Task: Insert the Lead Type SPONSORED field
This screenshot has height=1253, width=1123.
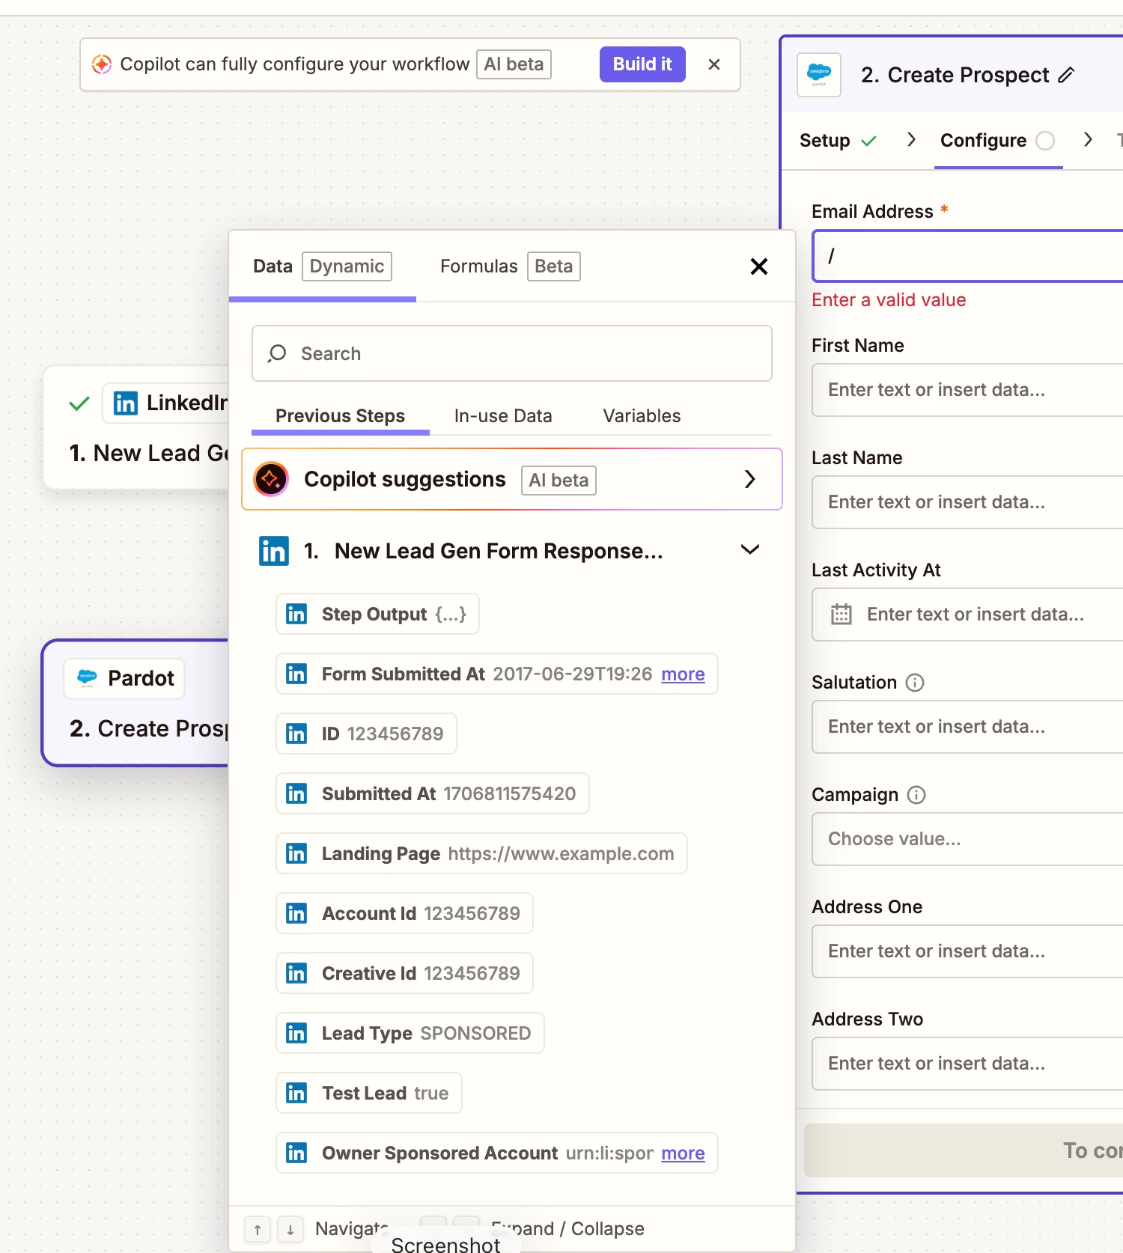Action: pyautogui.click(x=410, y=1033)
